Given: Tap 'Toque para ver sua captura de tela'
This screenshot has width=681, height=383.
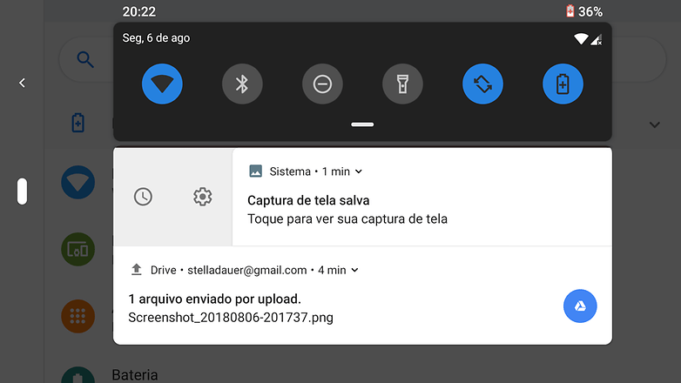Looking at the screenshot, I should tap(347, 218).
